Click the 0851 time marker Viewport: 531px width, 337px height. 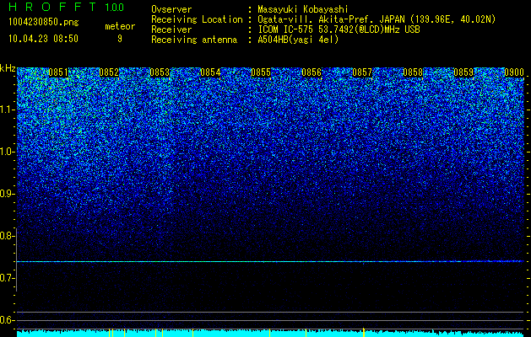[x=58, y=72]
